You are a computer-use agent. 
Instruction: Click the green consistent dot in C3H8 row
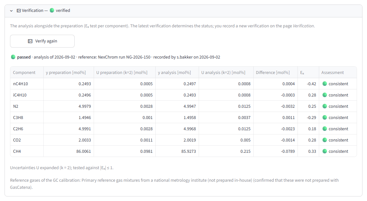coord(325,118)
